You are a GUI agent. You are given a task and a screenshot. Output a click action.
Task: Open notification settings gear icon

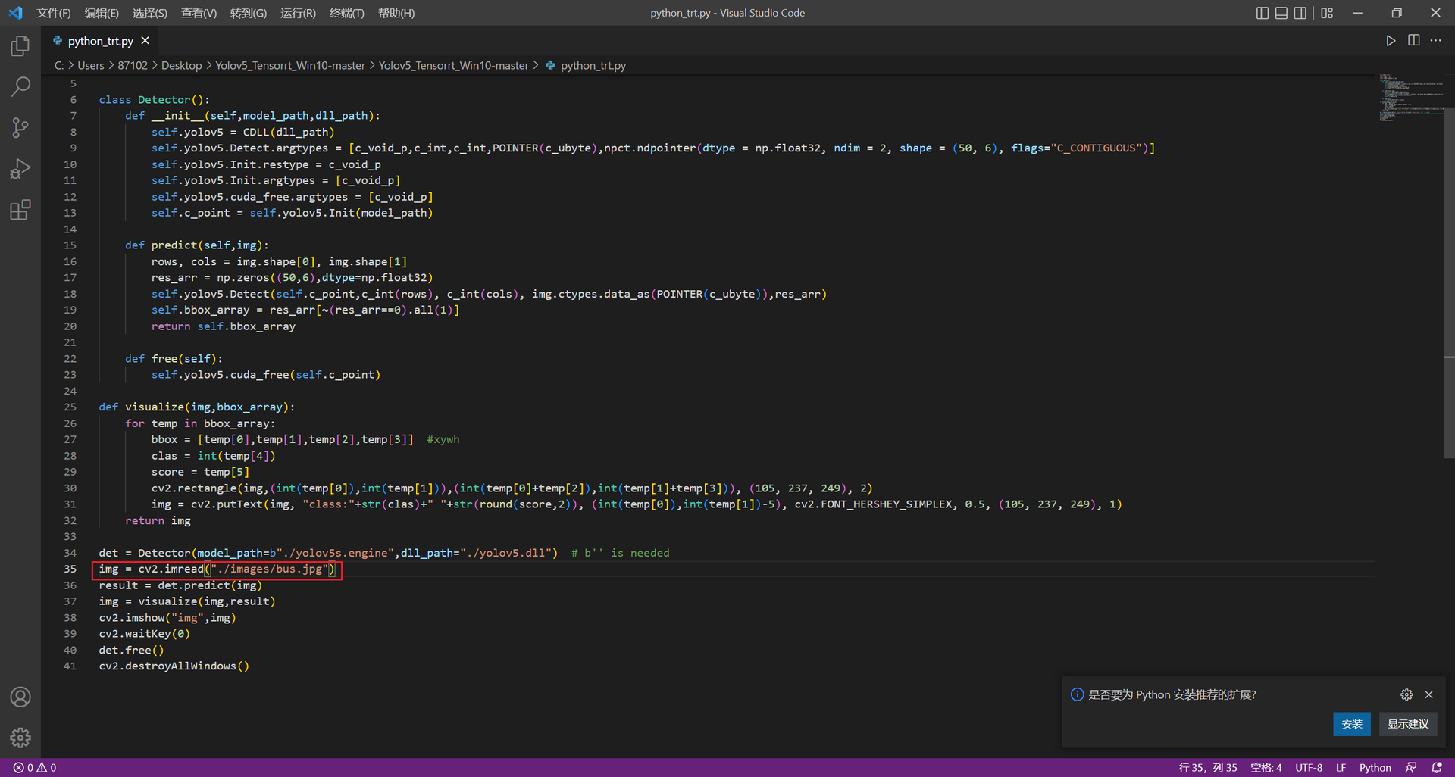tap(1406, 694)
